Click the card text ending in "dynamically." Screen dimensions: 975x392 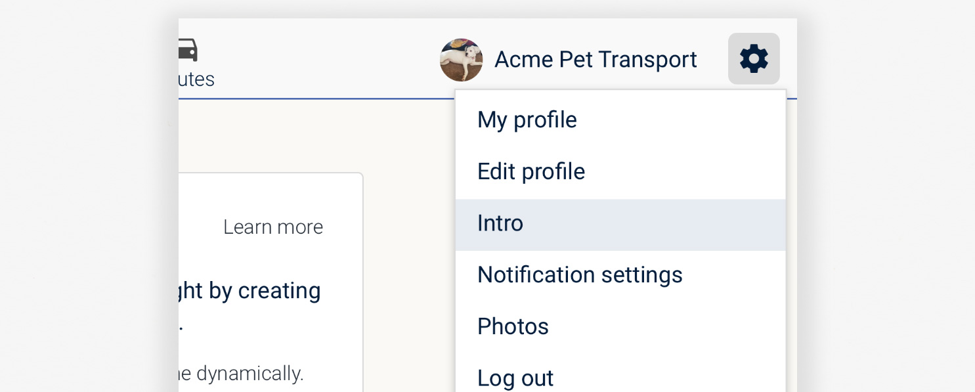241,374
